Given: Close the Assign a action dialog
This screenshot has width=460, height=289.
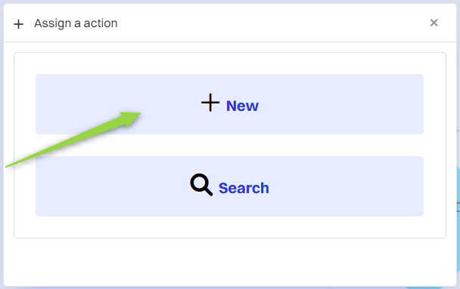Looking at the screenshot, I should click(434, 23).
